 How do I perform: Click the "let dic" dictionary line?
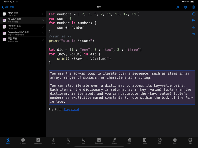pyautogui.click(x=95, y=50)
